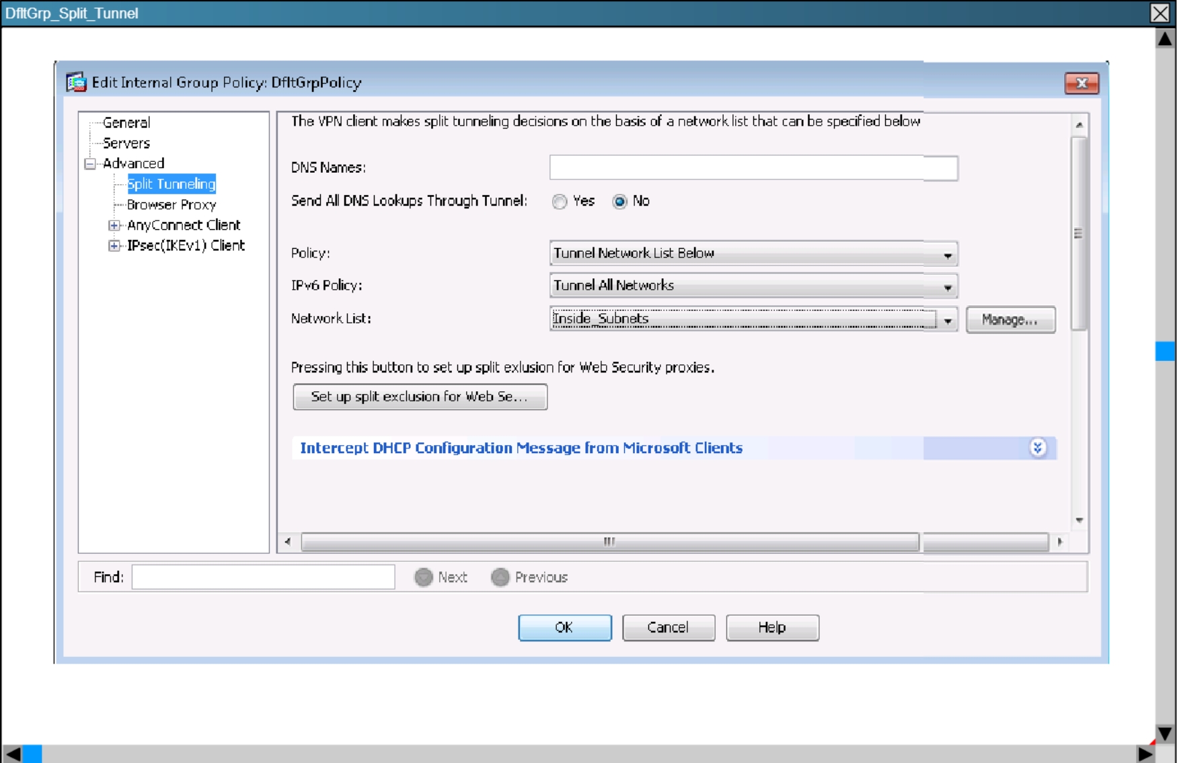Open the Policy dropdown

click(947, 254)
